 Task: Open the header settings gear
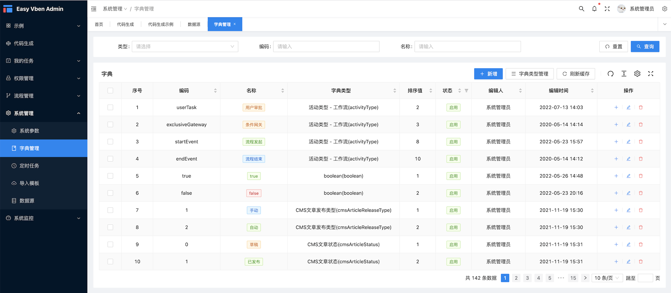coord(665,9)
